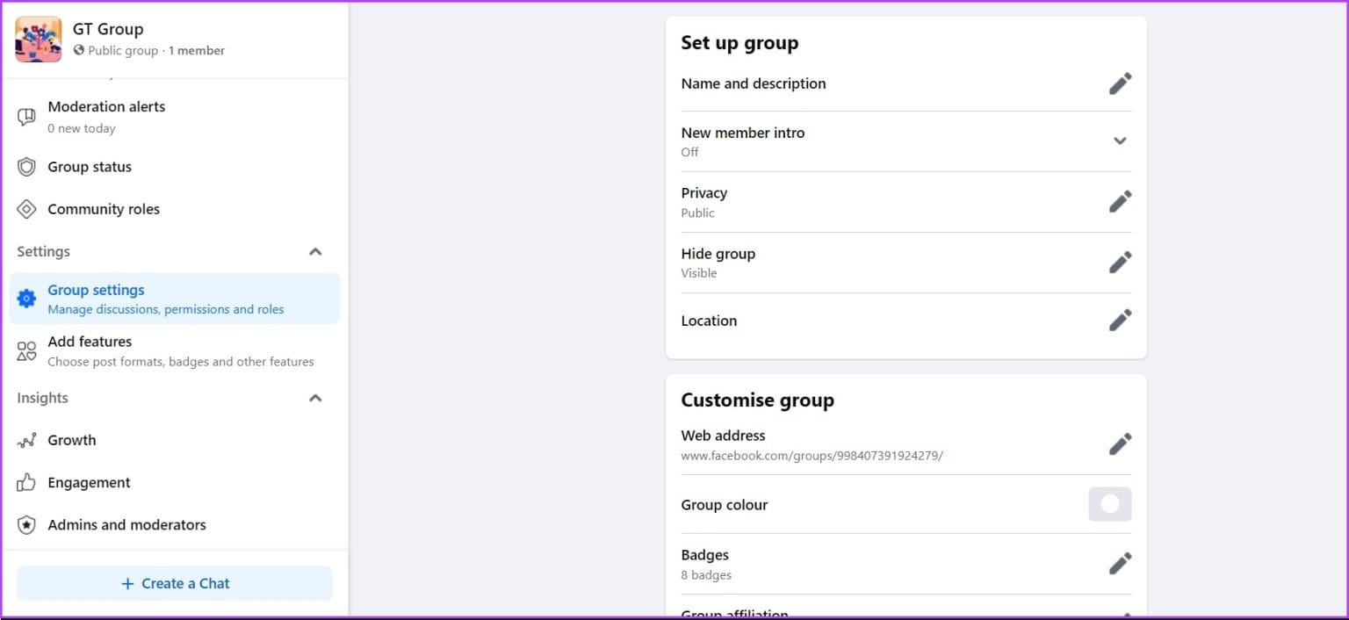Edit Hide group visibility with the pencil

1121,262
